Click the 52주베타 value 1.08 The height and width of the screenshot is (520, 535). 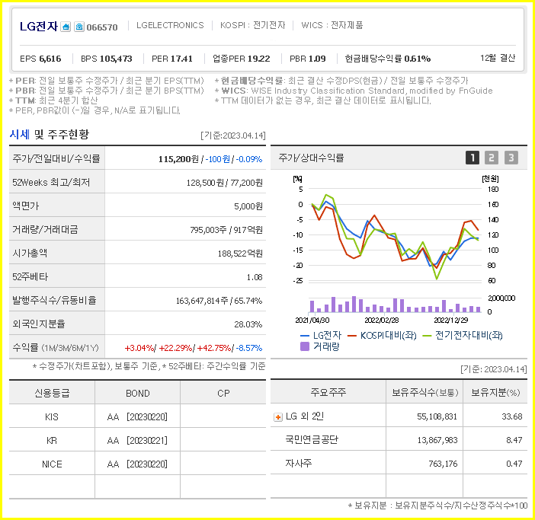tap(255, 277)
